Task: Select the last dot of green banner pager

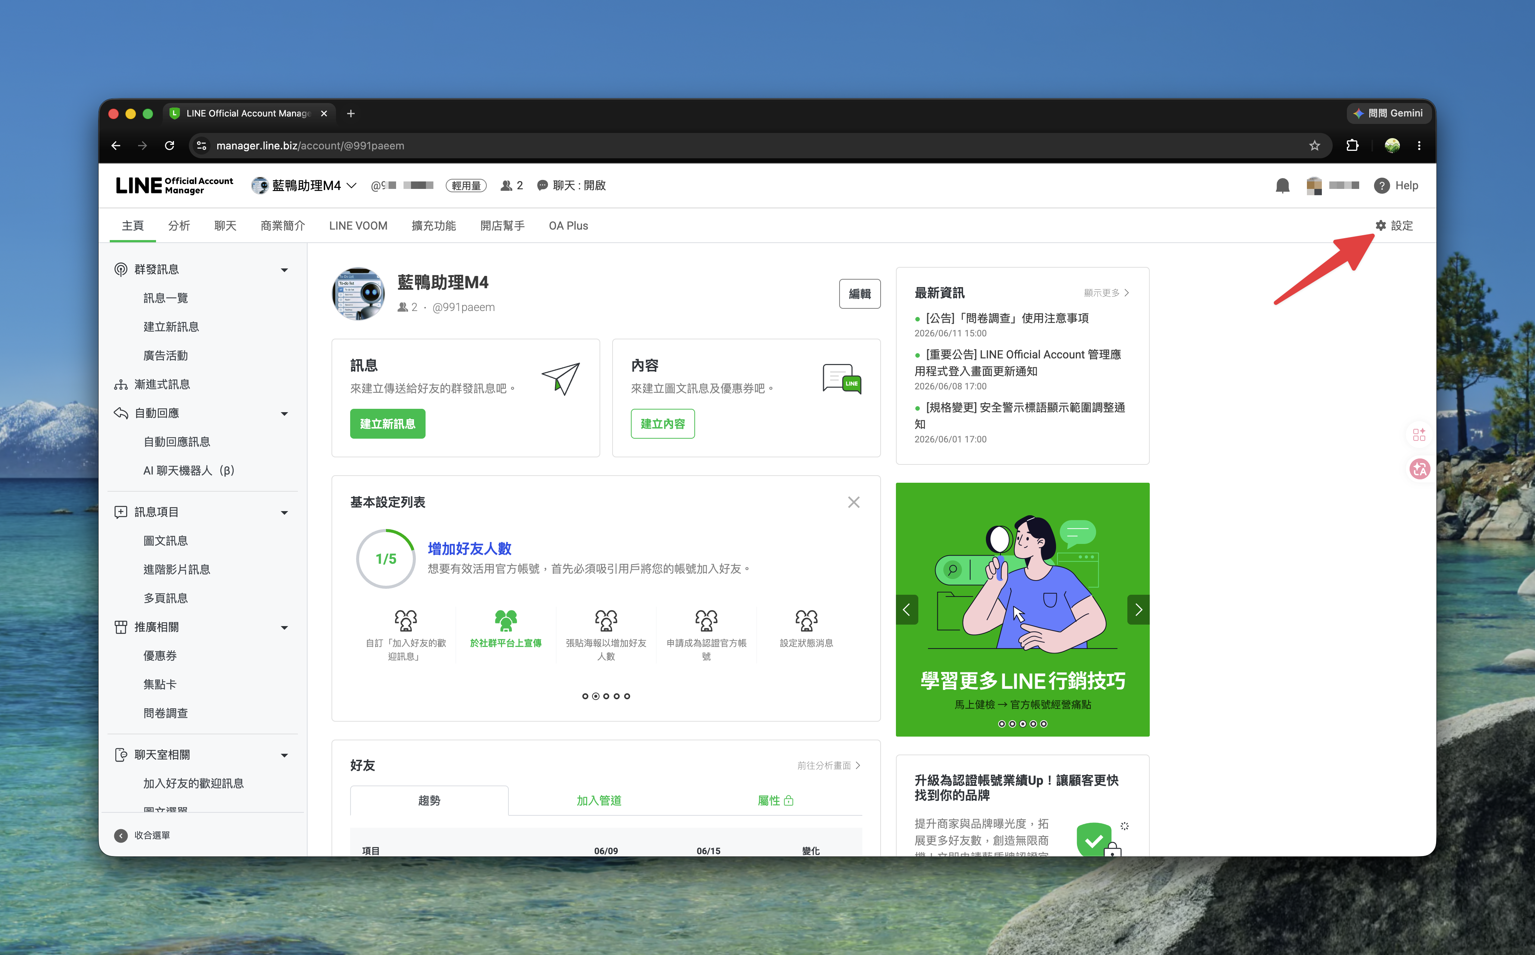Action: click(1044, 724)
